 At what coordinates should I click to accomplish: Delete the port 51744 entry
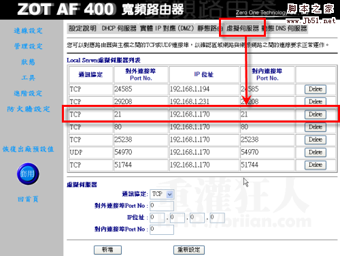[x=316, y=165]
